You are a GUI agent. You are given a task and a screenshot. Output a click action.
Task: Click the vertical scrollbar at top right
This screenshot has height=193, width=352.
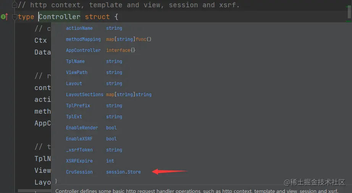349,9
